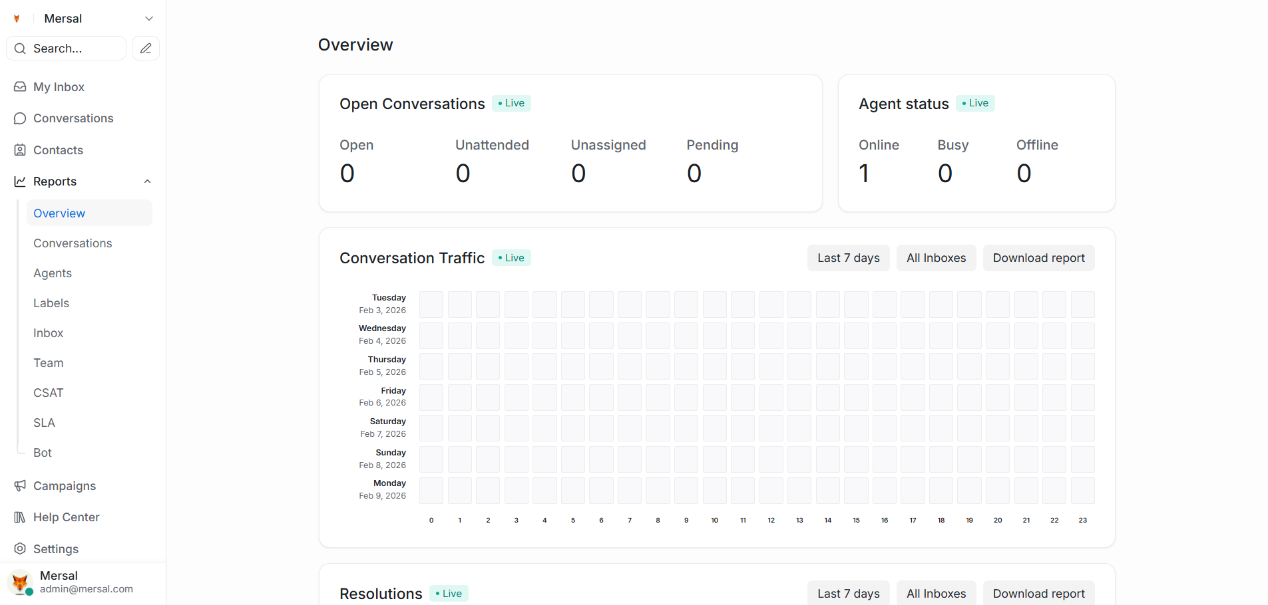This screenshot has height=605, width=1268.
Task: Download the Conversation Traffic report
Action: 1038,258
